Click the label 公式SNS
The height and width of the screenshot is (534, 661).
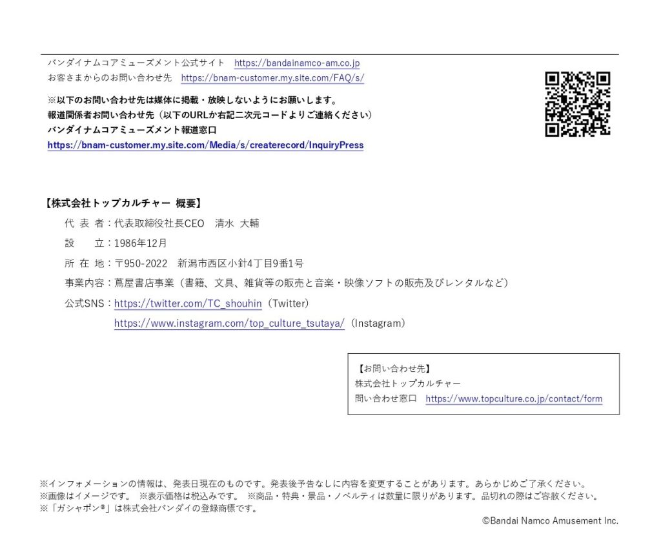(85, 303)
